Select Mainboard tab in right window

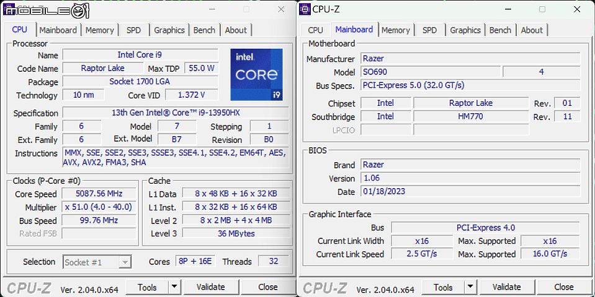pyautogui.click(x=354, y=30)
